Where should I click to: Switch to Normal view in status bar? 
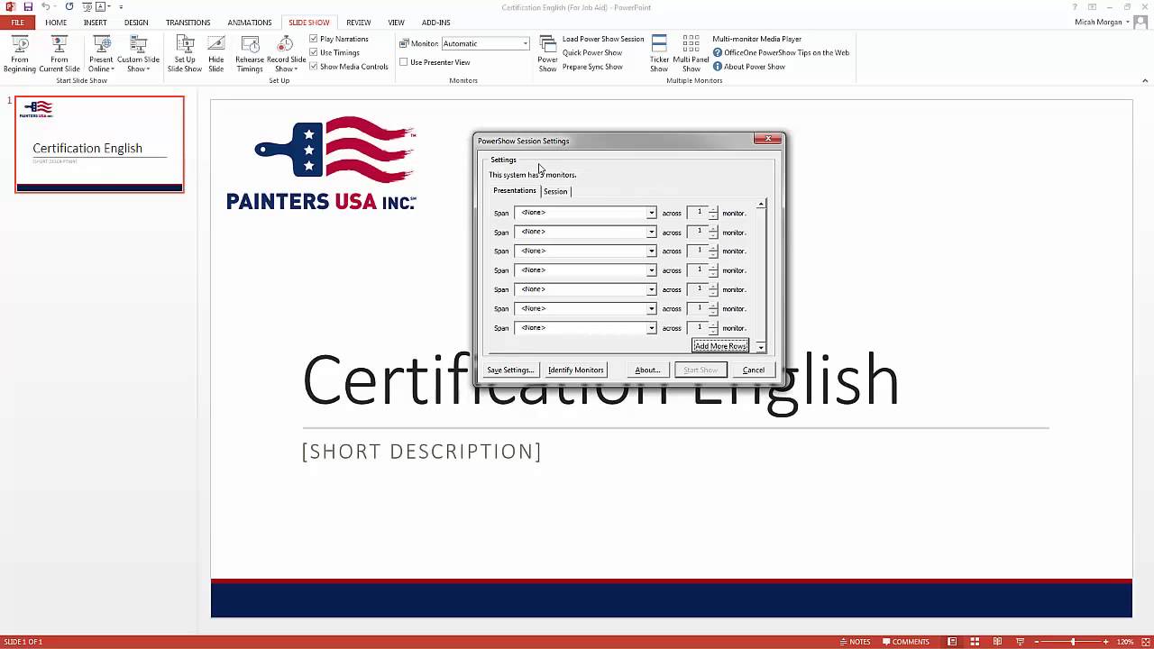952,642
